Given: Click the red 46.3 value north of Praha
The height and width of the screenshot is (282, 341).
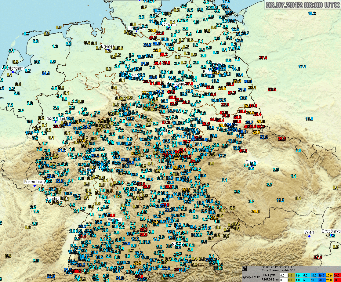Looking at the screenshot, I should (x=243, y=151).
